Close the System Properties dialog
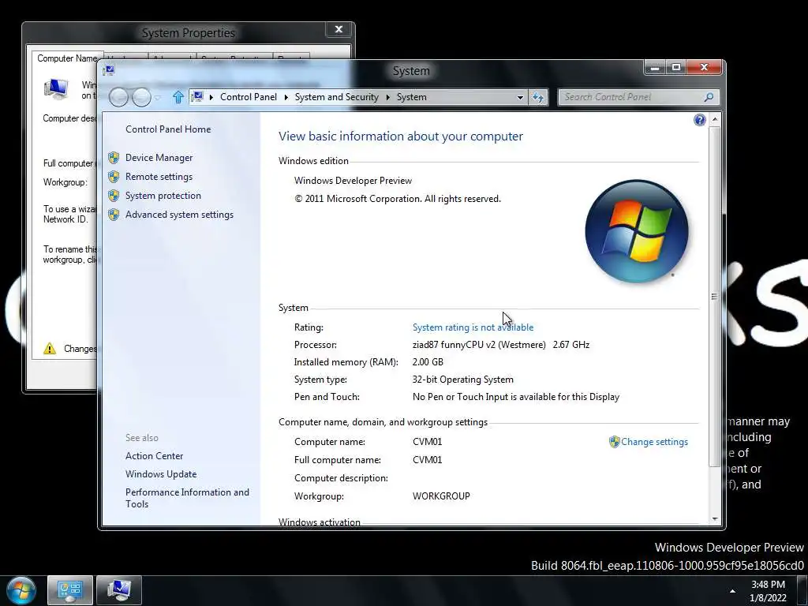 (x=339, y=29)
